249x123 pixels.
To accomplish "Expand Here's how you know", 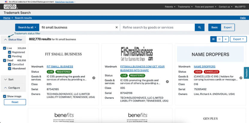I will tap(65, 2).
